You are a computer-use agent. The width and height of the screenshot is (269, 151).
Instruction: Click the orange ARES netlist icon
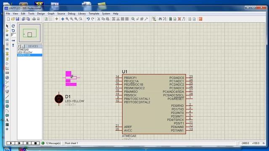(x=200, y=19)
